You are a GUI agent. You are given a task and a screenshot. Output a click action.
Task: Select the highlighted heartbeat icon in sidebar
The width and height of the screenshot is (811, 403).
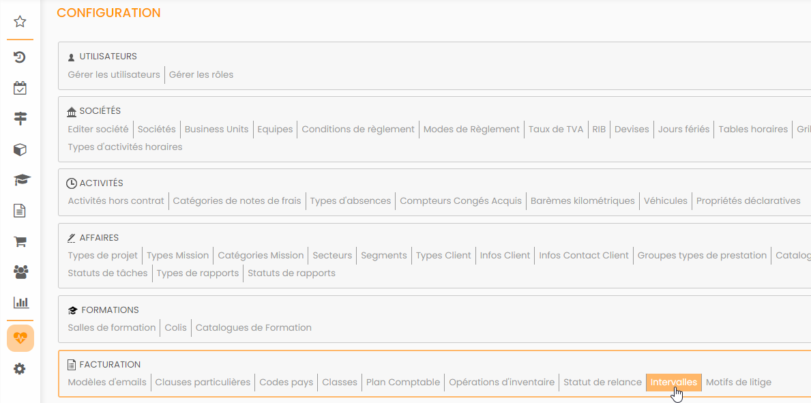20,338
